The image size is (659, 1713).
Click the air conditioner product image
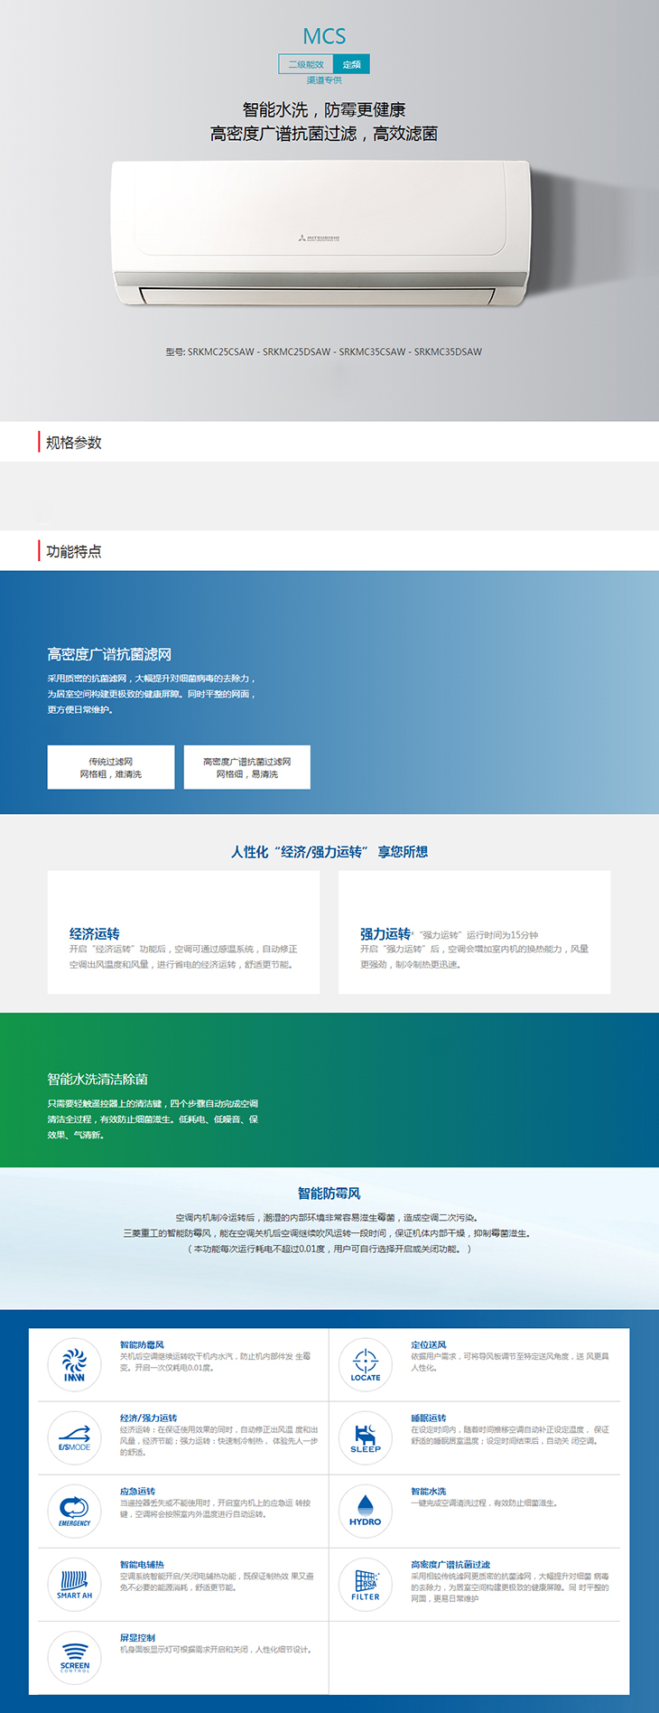pyautogui.click(x=320, y=235)
